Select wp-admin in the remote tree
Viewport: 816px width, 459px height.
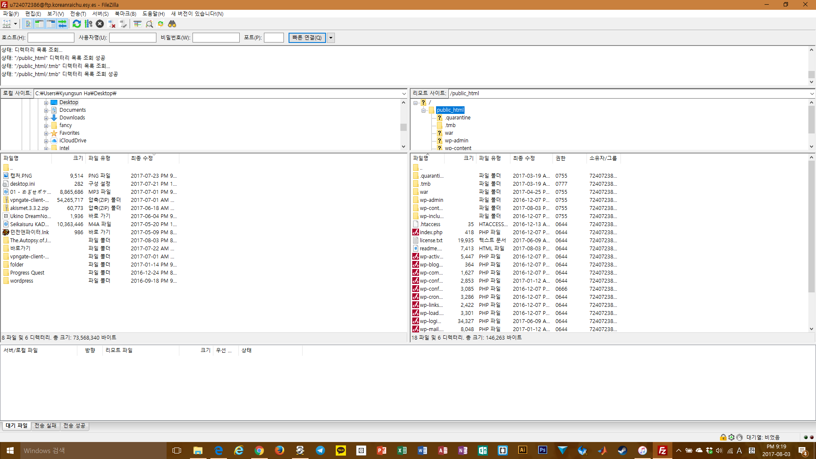coord(456,141)
